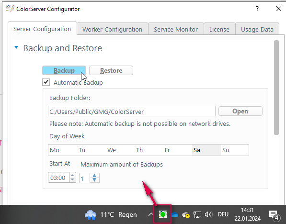Click the Backup Folder path field

tap(132, 111)
